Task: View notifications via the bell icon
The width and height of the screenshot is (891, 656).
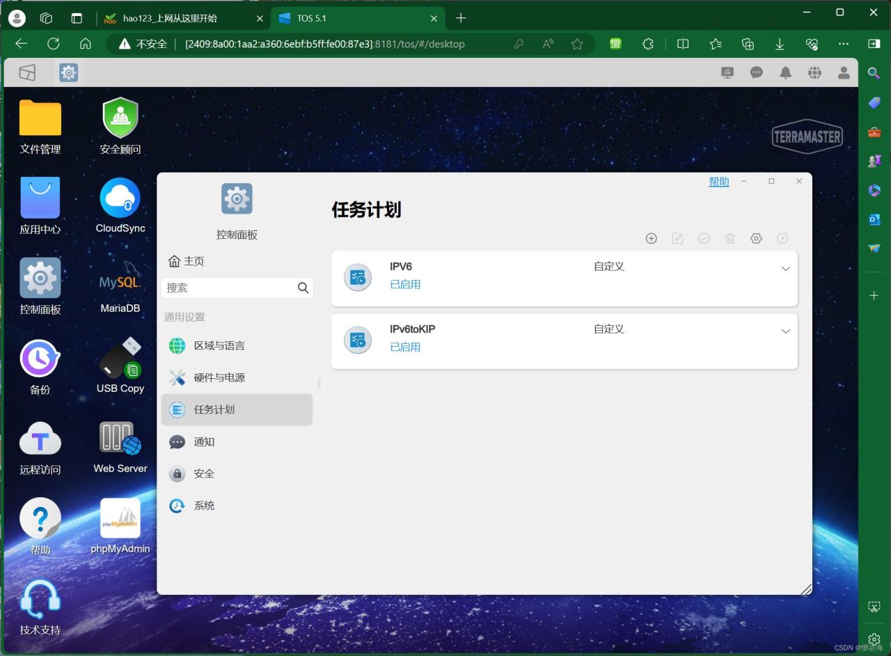Action: pyautogui.click(x=785, y=72)
